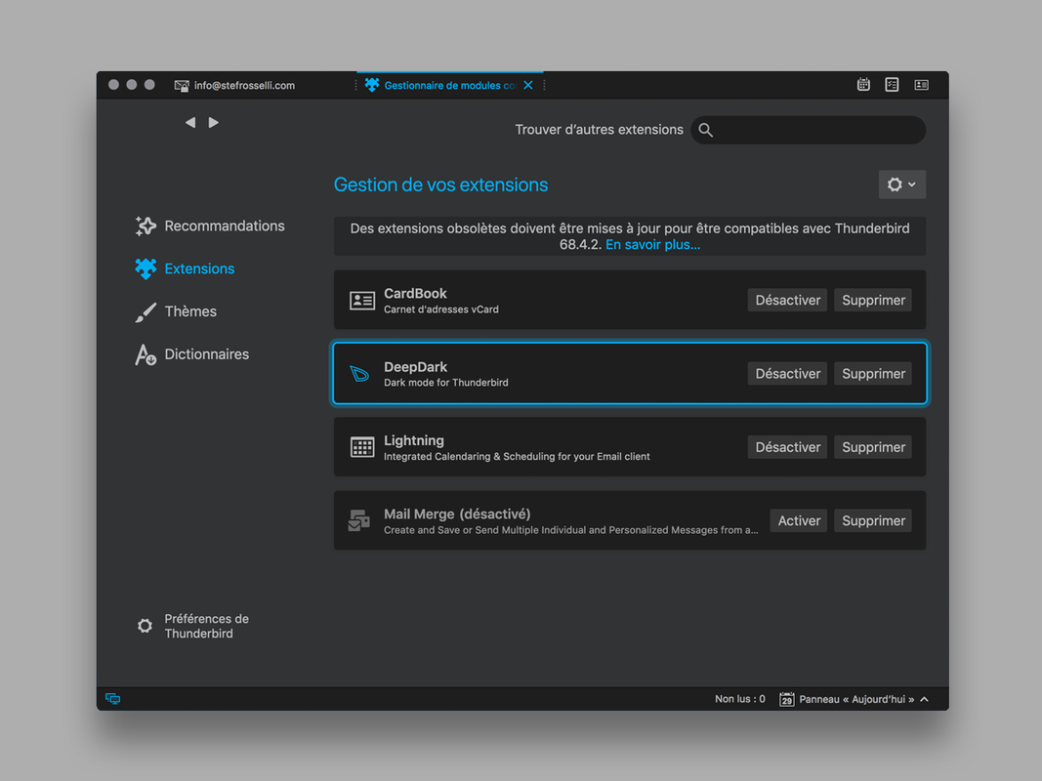Image resolution: width=1042 pixels, height=781 pixels.
Task: Click the Mail Merge envelope icon
Action: (x=358, y=520)
